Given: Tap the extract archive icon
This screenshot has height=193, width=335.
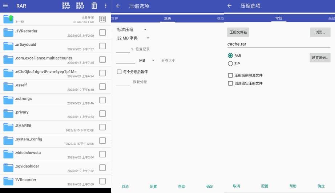Looking at the screenshot, I should pos(80,6).
